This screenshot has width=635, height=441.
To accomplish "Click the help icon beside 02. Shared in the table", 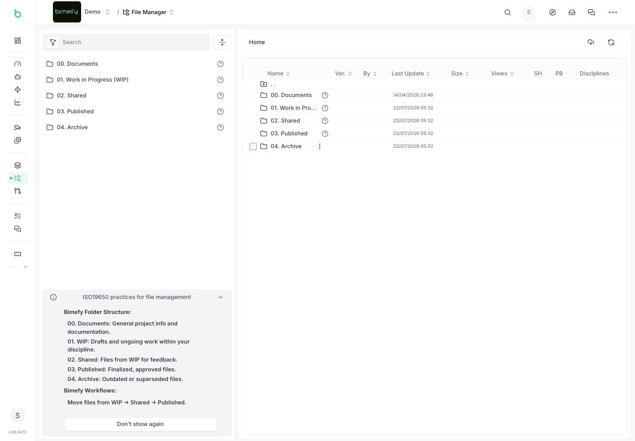I will click(325, 121).
